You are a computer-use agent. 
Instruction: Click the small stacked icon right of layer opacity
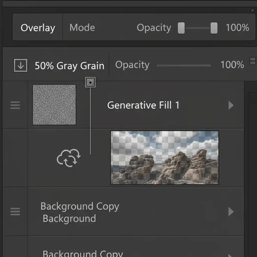(x=252, y=61)
